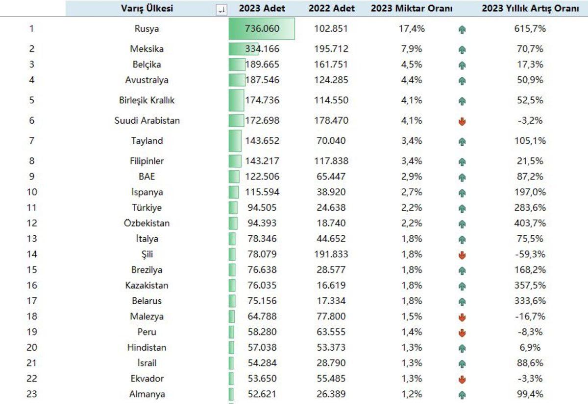The image size is (588, 404).
Task: Click row number 10 for İspanya
Action: [31, 192]
